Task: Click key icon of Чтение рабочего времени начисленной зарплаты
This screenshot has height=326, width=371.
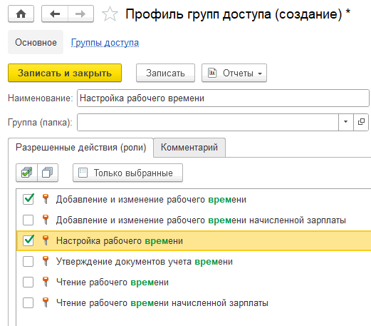Action: click(x=46, y=302)
